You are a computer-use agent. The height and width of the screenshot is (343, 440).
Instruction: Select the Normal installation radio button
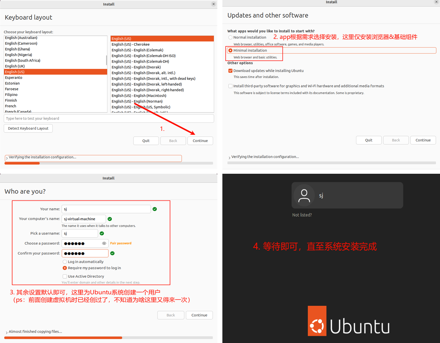coord(230,37)
